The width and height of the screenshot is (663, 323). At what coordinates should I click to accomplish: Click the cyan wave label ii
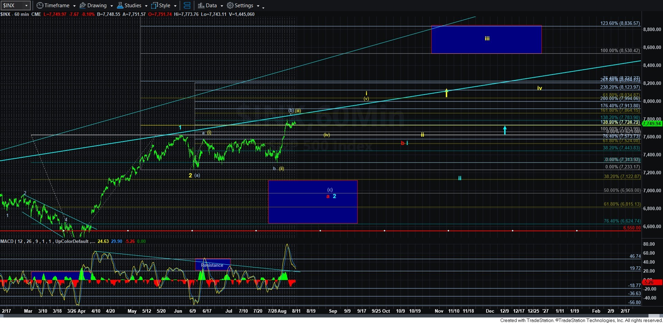click(x=460, y=178)
